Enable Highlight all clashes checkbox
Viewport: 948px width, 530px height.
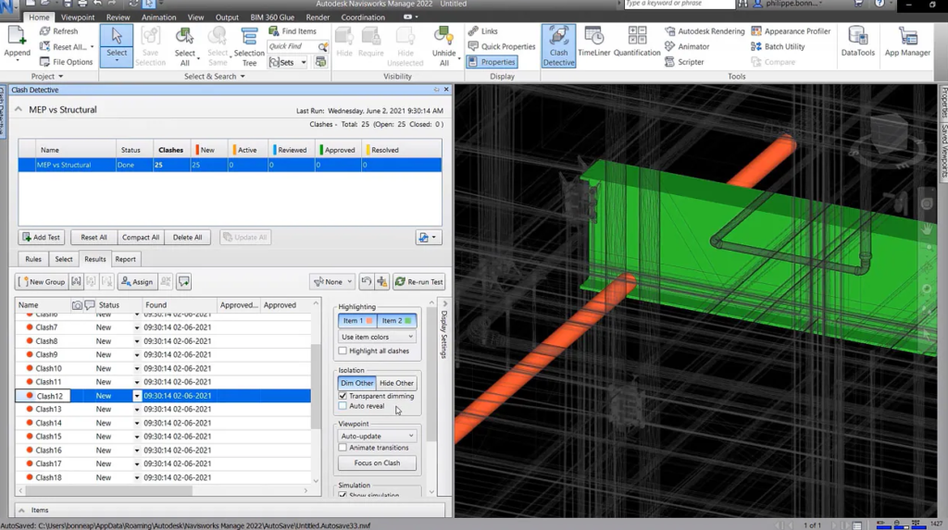click(343, 351)
